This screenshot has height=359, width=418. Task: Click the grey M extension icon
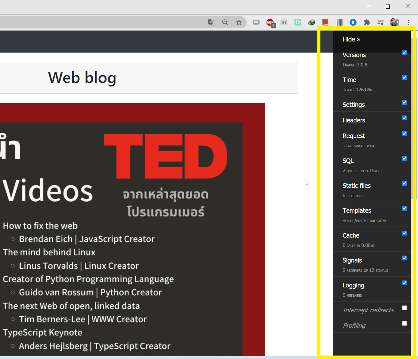(x=284, y=22)
